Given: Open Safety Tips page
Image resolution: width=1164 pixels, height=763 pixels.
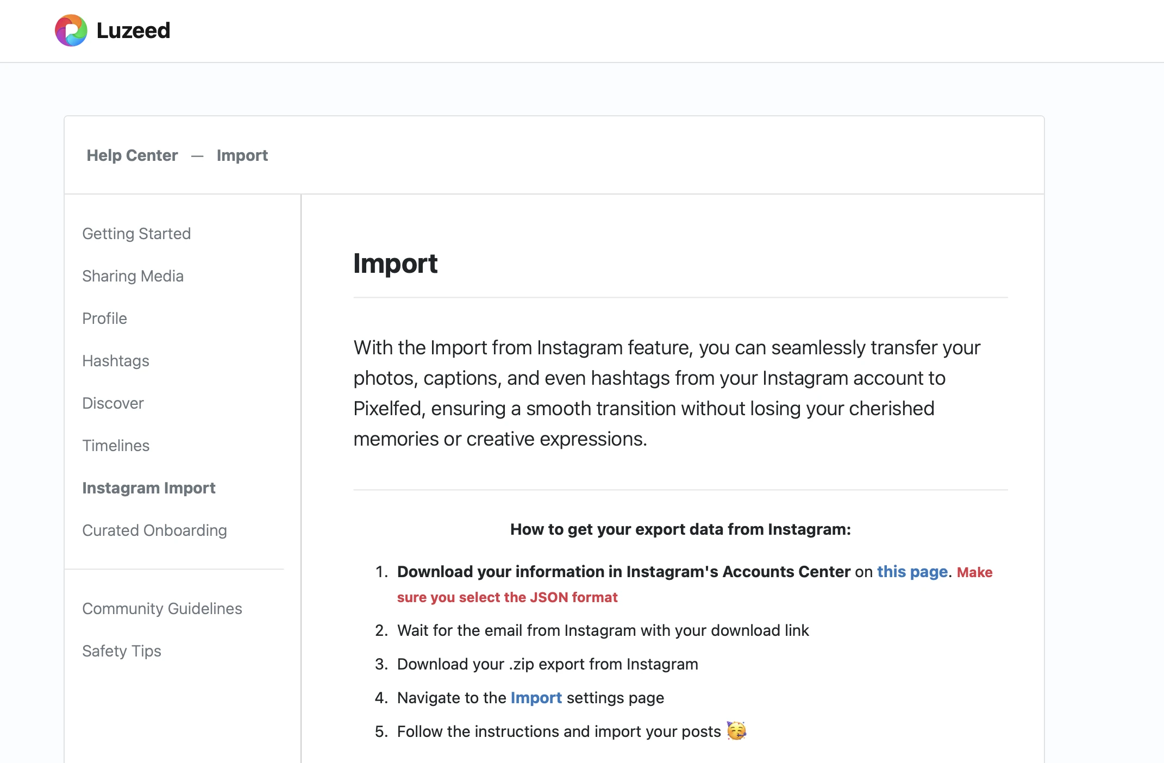Looking at the screenshot, I should [121, 651].
